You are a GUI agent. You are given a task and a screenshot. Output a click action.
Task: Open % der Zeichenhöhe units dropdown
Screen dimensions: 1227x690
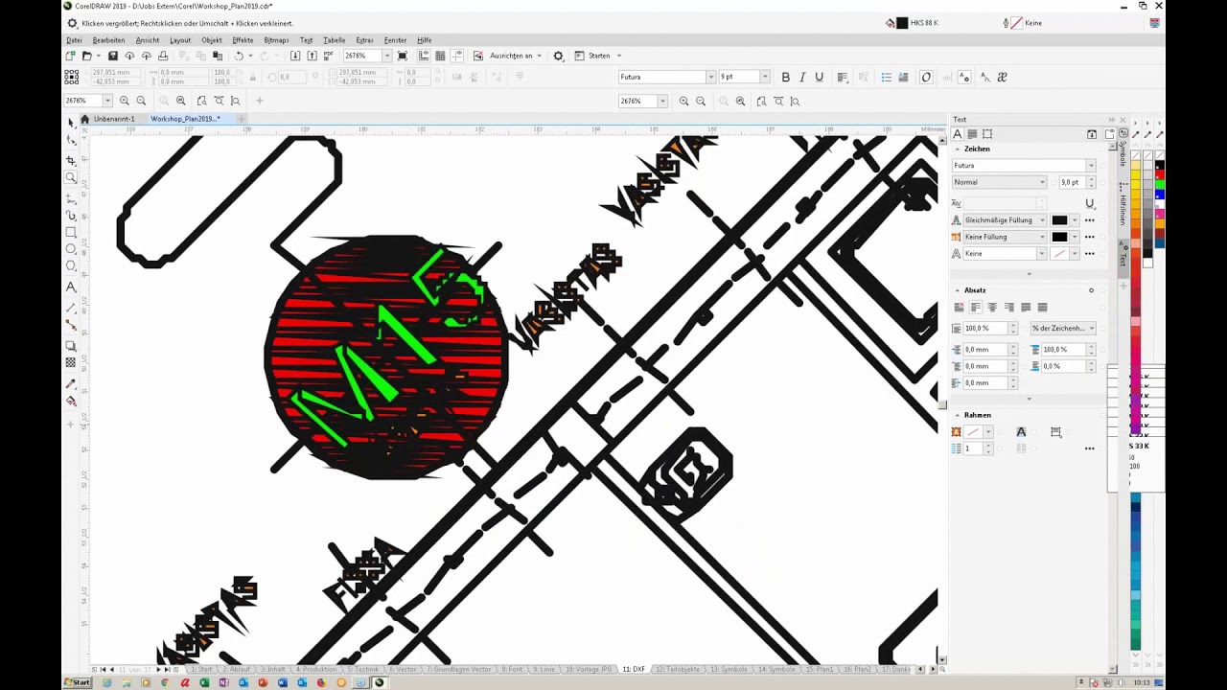(1063, 329)
